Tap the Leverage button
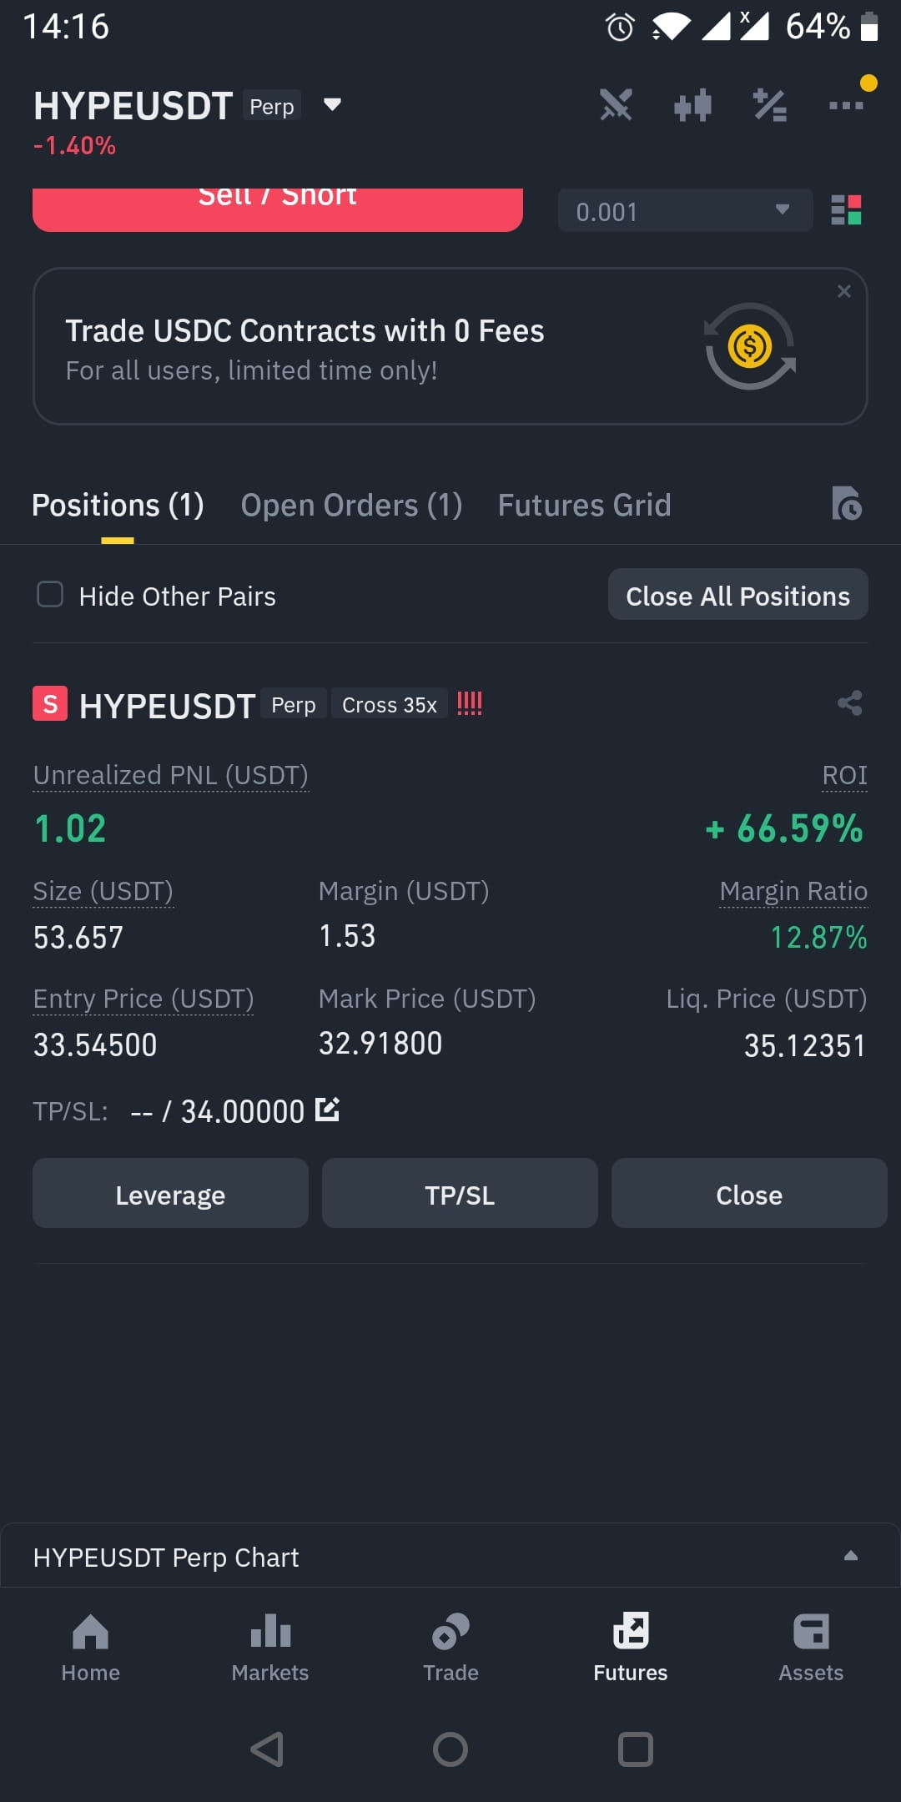901x1802 pixels. point(170,1194)
